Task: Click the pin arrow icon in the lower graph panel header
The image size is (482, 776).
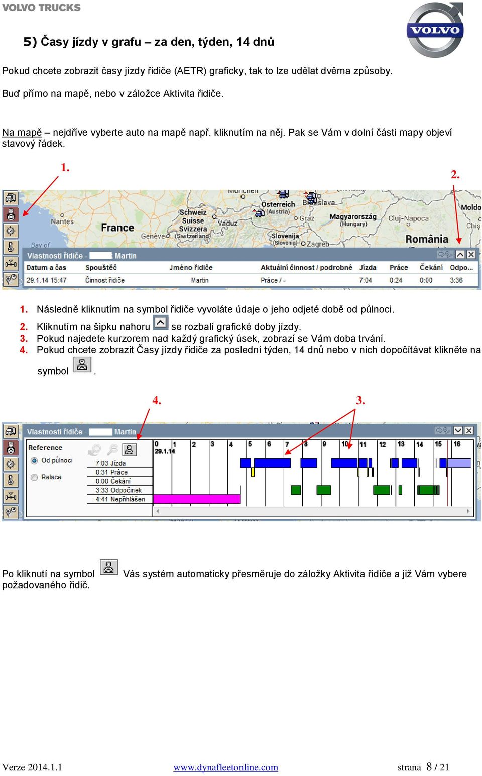Action: point(443,431)
